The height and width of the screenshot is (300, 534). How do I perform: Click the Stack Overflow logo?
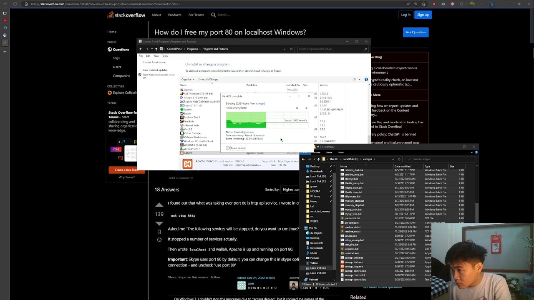[x=126, y=15]
